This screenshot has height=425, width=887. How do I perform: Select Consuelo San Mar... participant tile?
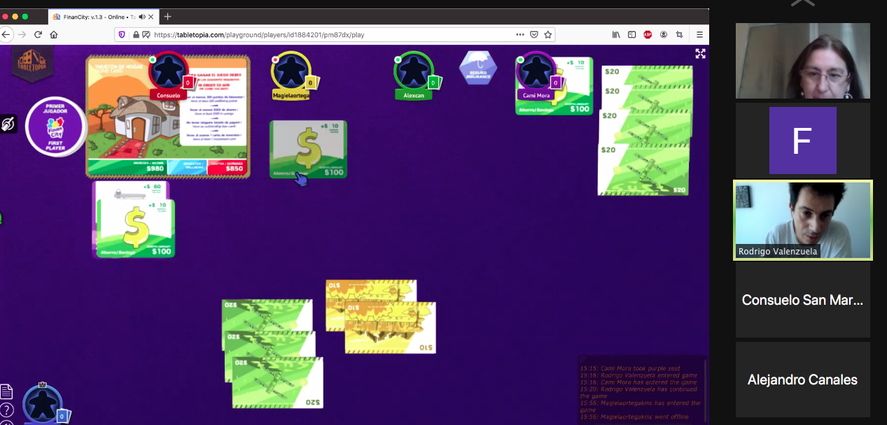(x=802, y=300)
